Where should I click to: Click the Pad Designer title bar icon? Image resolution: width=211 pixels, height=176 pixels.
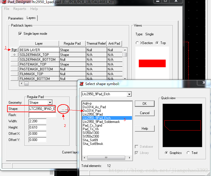click(4, 2)
